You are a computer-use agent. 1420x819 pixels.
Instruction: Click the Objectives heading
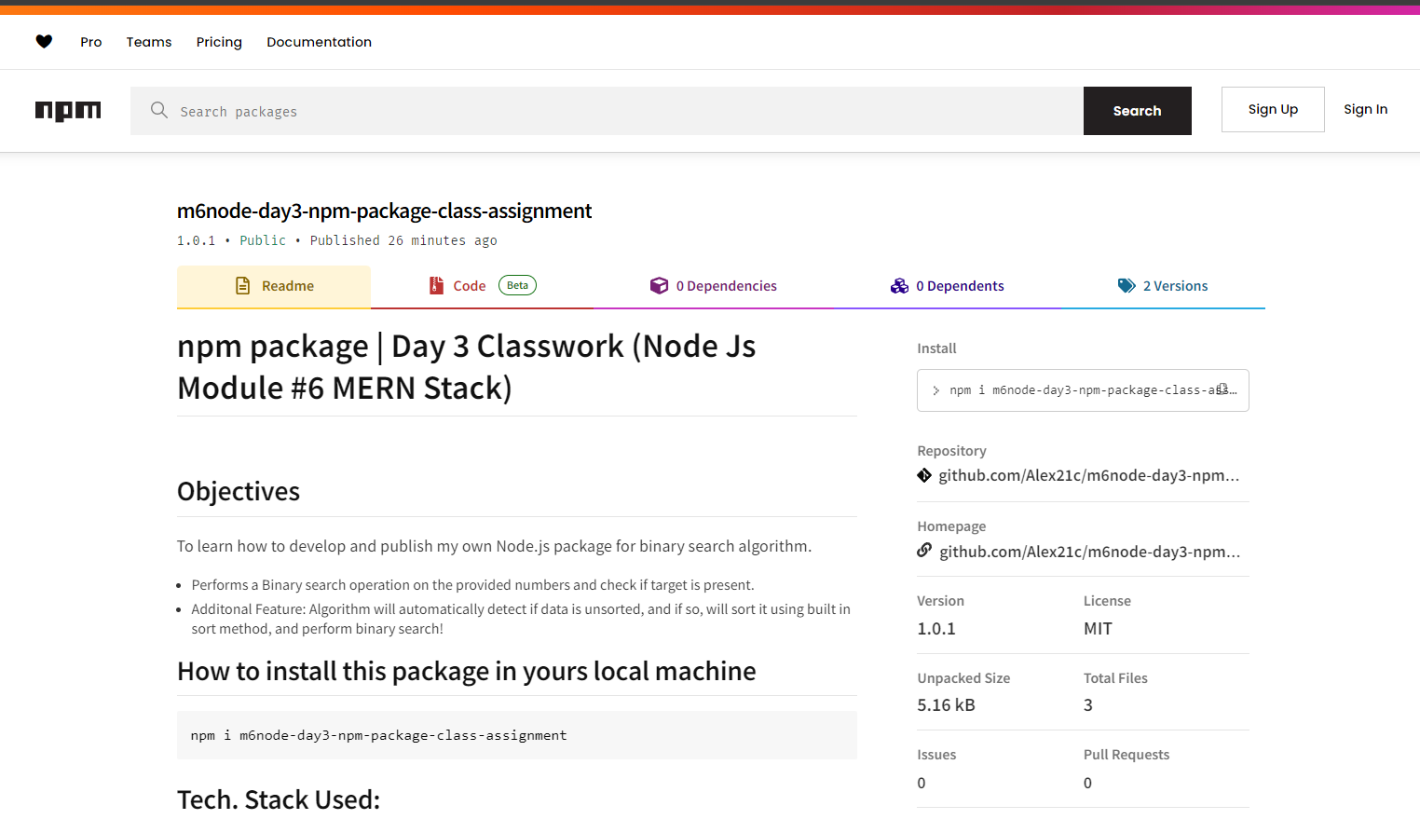pos(239,491)
